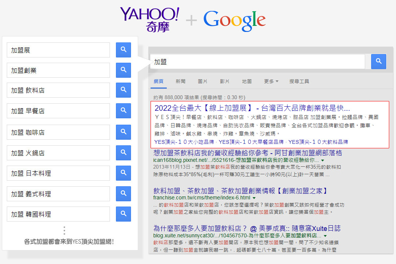This screenshot has width=396, height=264.
Task: Click the date text 2013年11月13日
Action: pyautogui.click(x=171, y=167)
